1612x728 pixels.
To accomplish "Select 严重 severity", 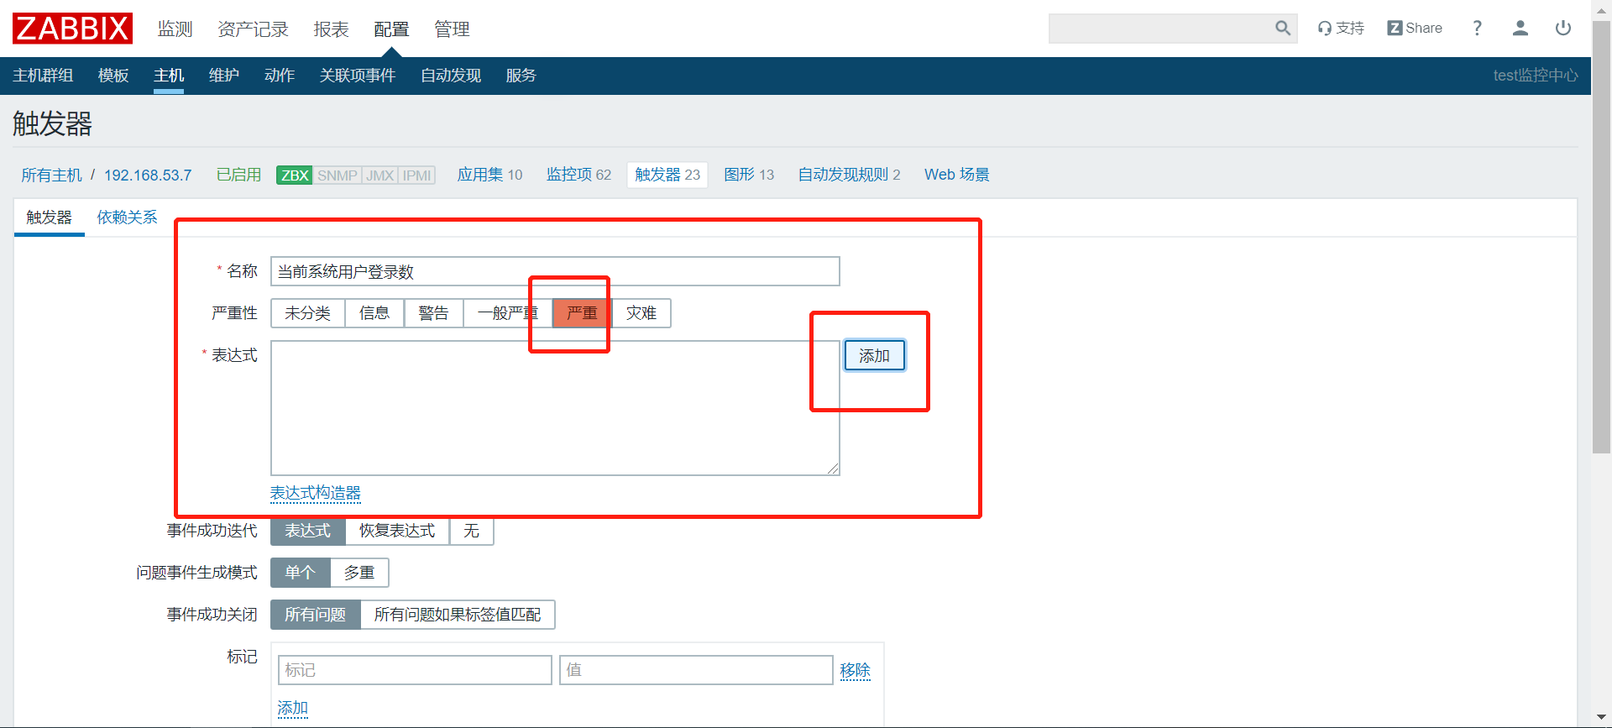I will pyautogui.click(x=582, y=313).
